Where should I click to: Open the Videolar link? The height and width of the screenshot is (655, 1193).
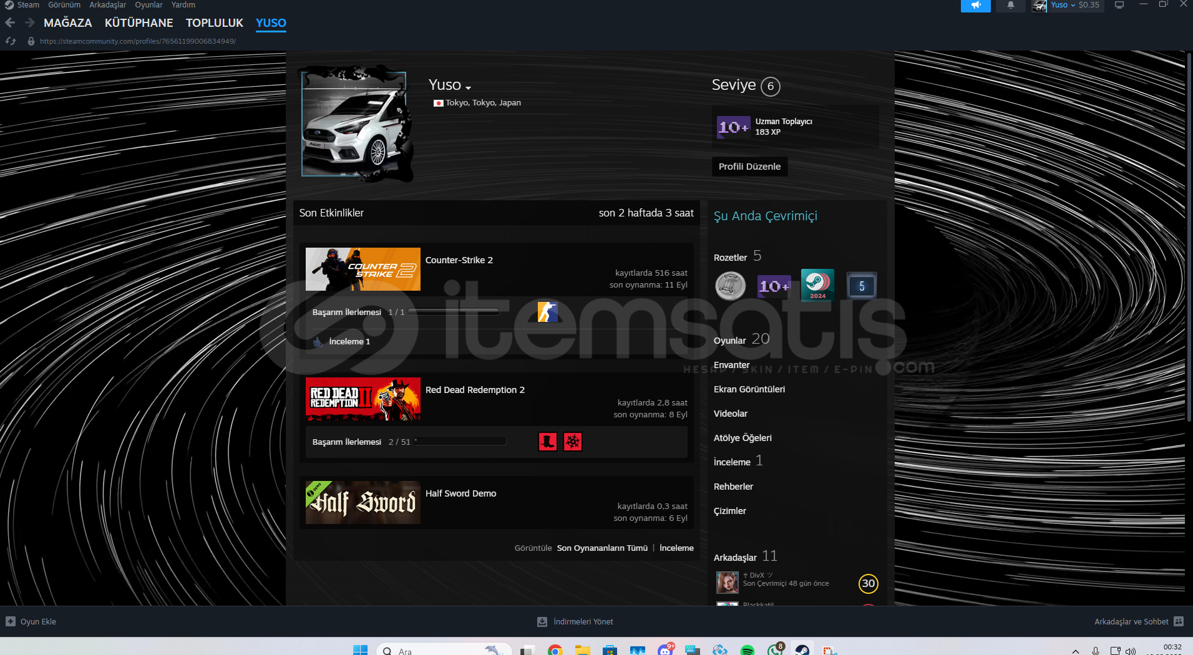pos(730,414)
